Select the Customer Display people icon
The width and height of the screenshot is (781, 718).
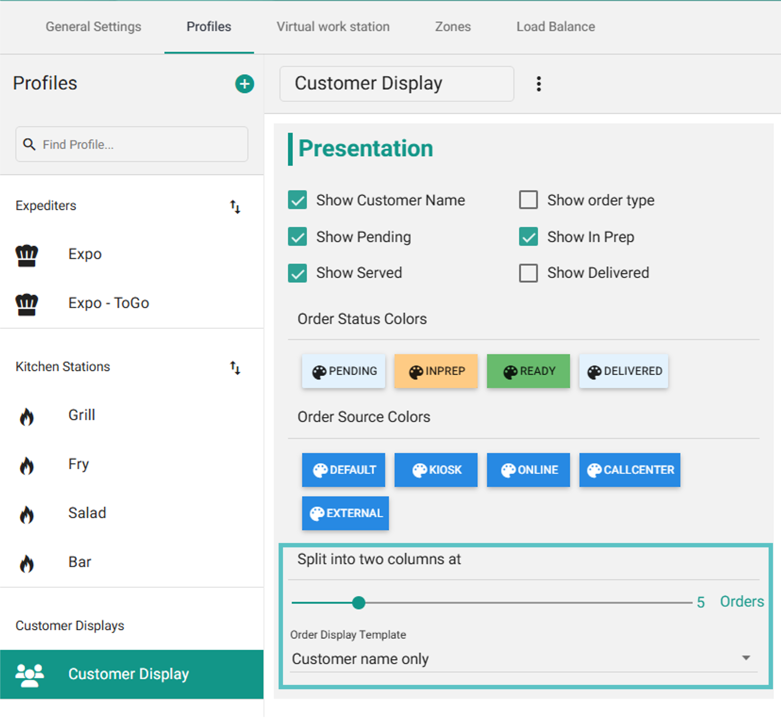click(x=30, y=675)
